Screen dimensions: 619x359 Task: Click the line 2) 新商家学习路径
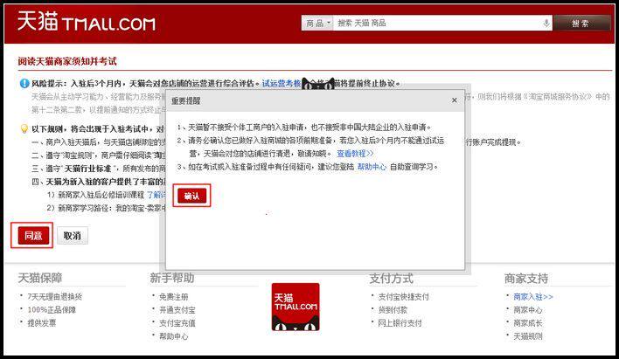click(106, 208)
